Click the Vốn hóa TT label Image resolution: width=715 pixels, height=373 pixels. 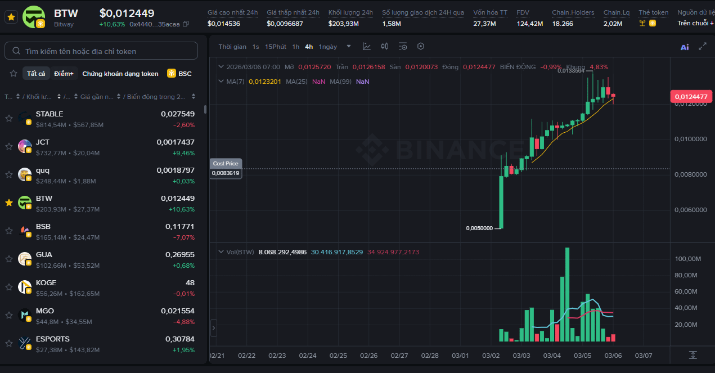[490, 12]
